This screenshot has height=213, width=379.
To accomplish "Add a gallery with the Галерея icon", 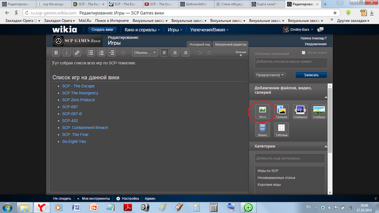I will tap(281, 112).
